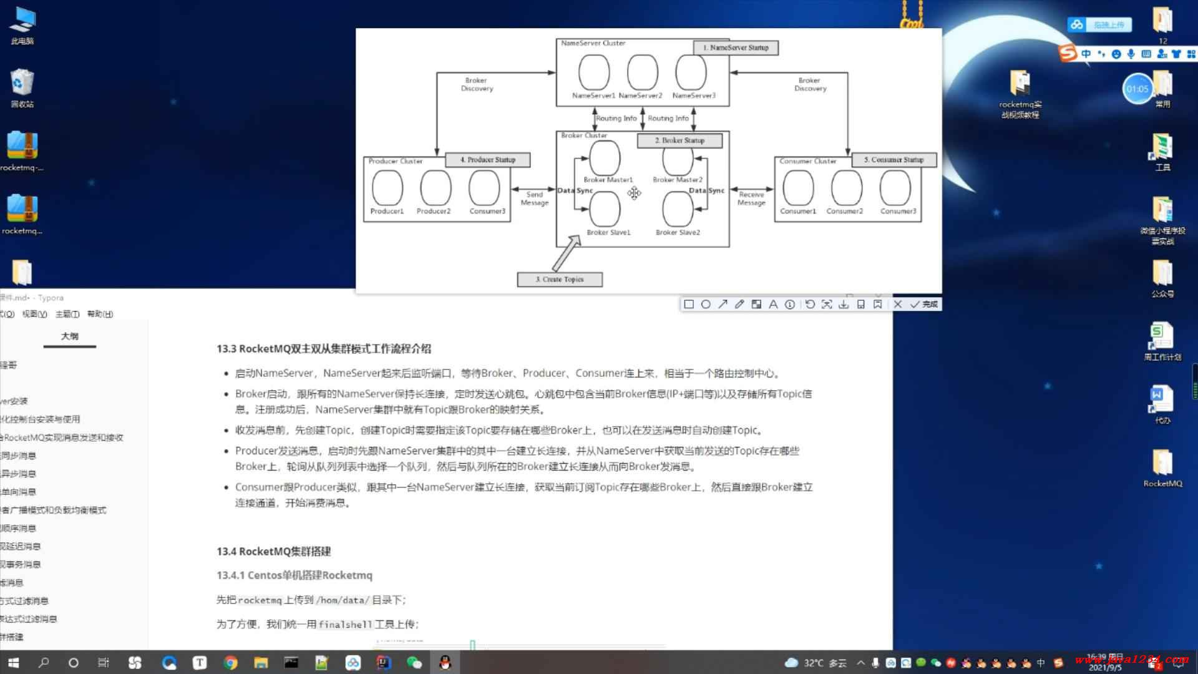Open the 帮助(H) menu in Typora
This screenshot has width=1198, height=674.
100,314
